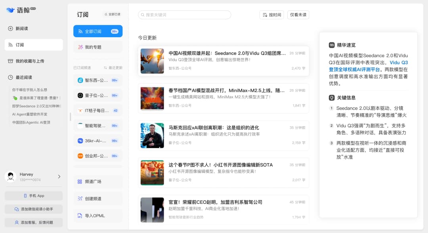Click the 语鲸 whale logo
The width and height of the screenshot is (428, 233).
[x=11, y=10]
